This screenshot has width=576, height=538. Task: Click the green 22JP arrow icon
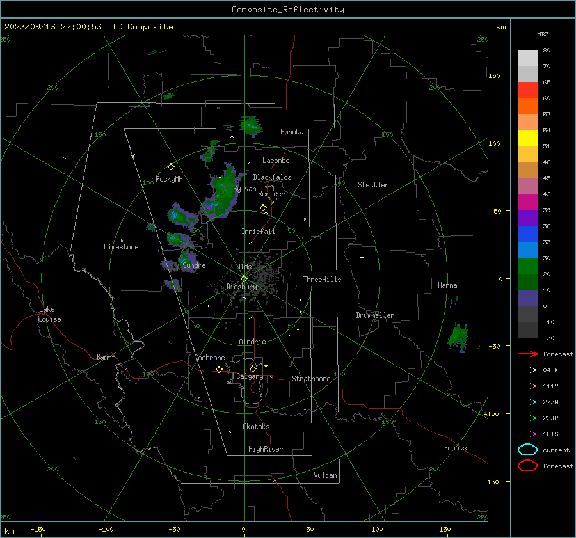(x=527, y=418)
